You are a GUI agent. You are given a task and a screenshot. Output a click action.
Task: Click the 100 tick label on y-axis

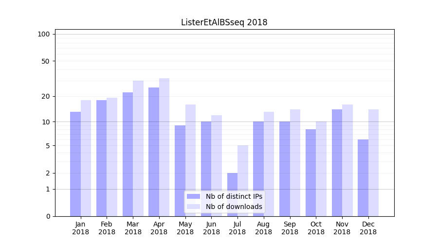[44, 34]
